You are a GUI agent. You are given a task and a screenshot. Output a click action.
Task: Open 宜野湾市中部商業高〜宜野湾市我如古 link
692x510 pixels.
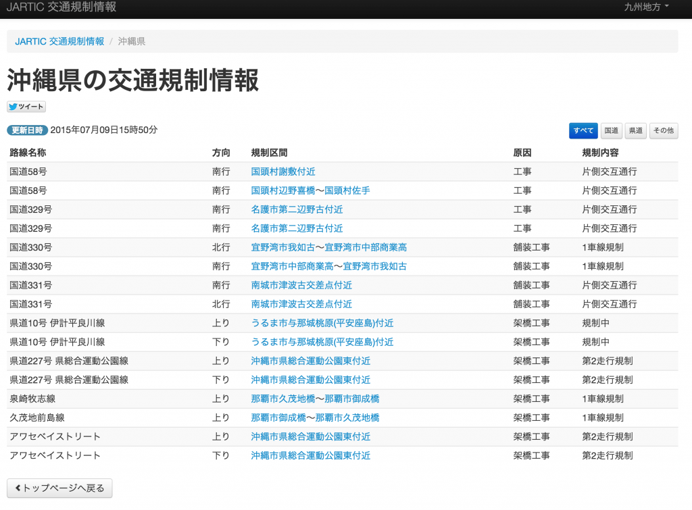328,266
